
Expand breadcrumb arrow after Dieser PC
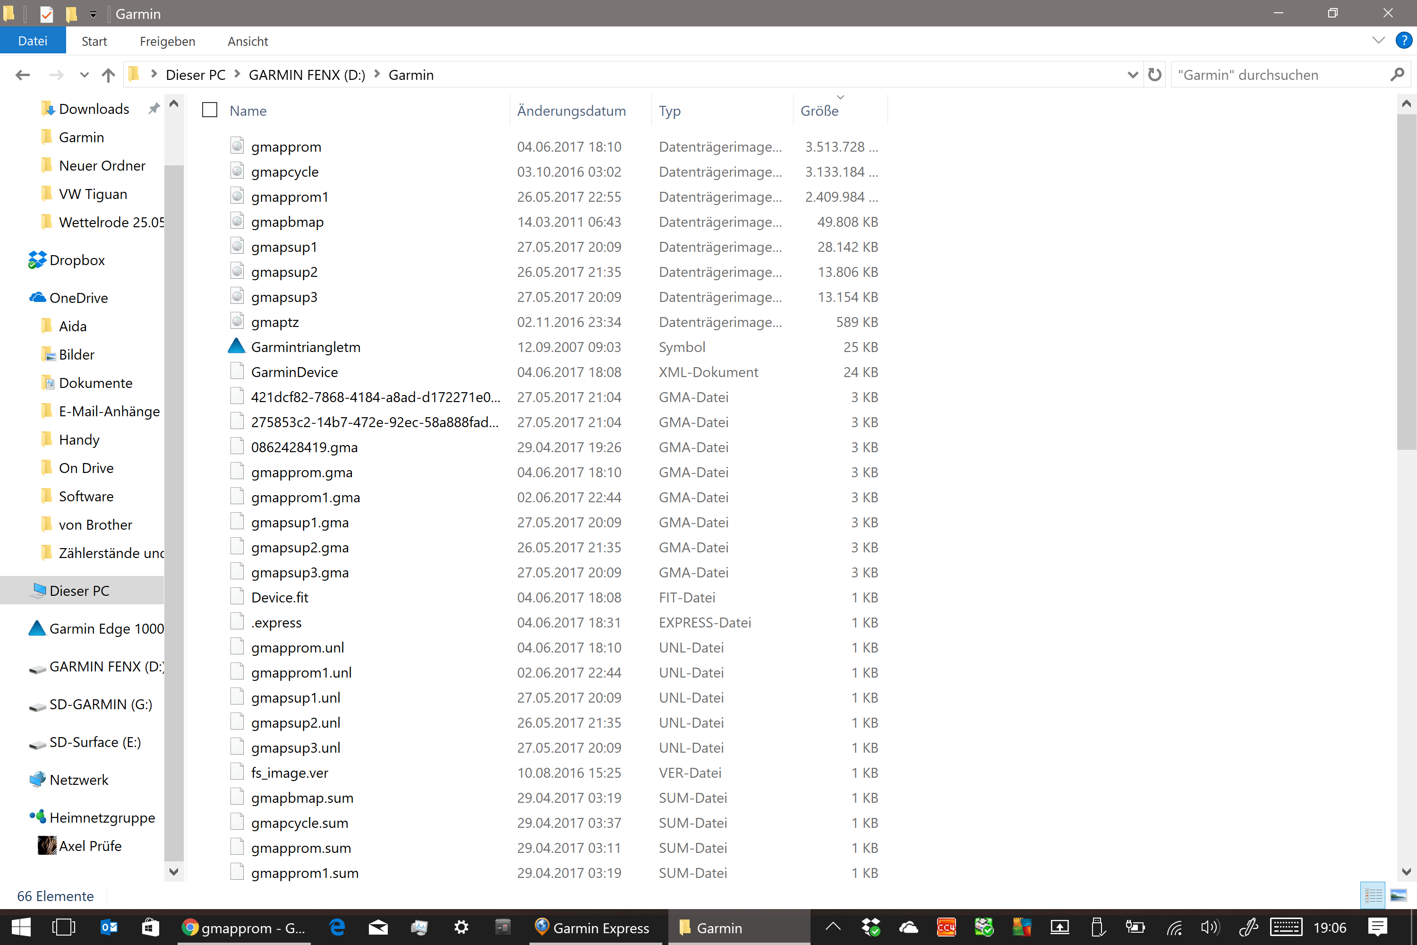point(238,74)
